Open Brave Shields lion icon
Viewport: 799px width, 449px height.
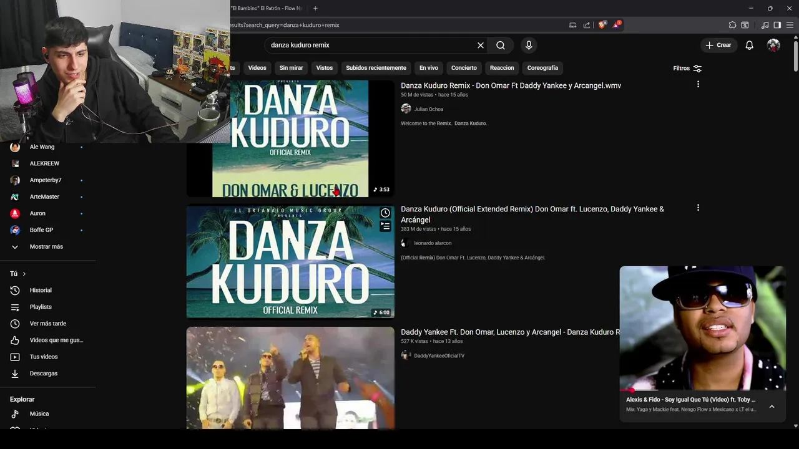[602, 25]
